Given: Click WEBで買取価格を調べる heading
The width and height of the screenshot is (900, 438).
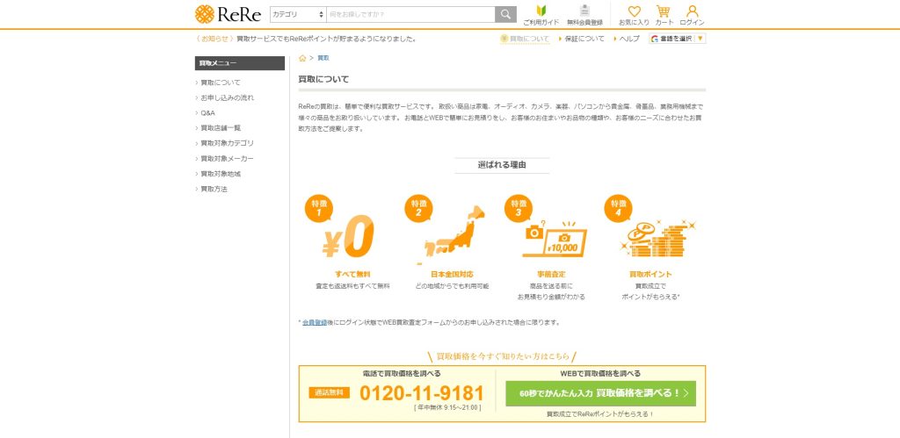Looking at the screenshot, I should pyautogui.click(x=600, y=374).
